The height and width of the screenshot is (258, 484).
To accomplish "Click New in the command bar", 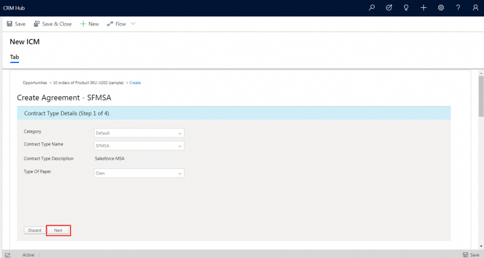I will coord(90,24).
